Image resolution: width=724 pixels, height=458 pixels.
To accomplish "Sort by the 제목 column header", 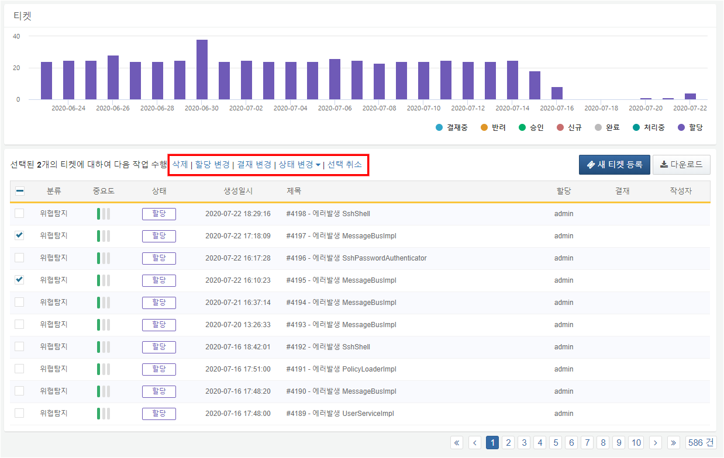I will [x=294, y=191].
